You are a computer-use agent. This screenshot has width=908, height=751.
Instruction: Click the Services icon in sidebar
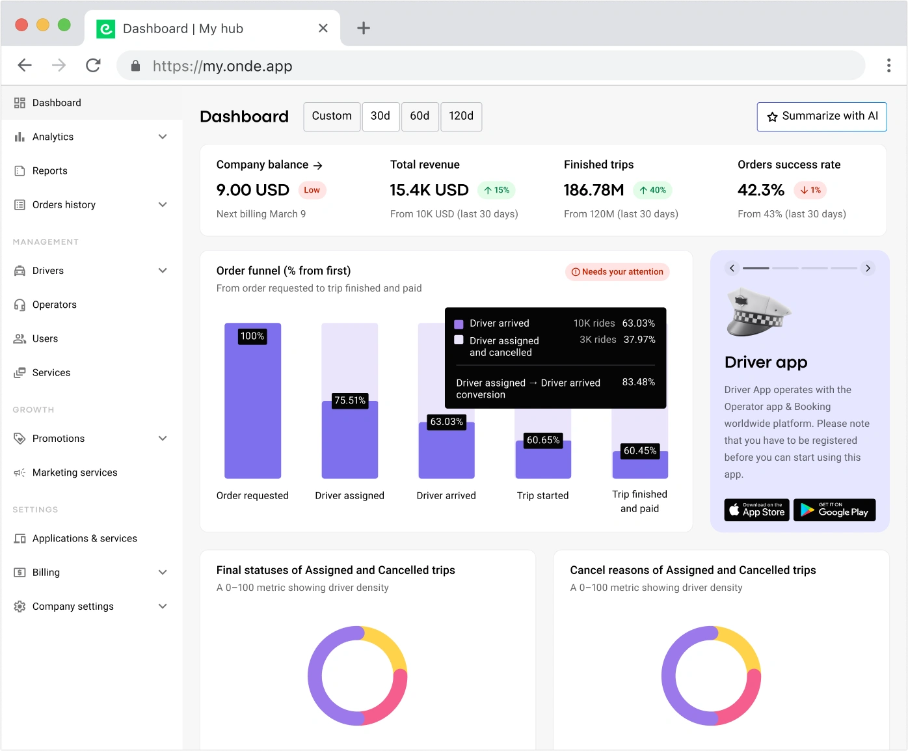pos(20,372)
